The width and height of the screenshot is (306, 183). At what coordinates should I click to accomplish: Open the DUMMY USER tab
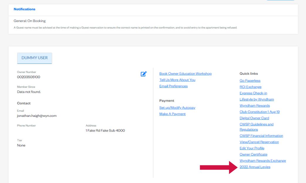(x=35, y=58)
